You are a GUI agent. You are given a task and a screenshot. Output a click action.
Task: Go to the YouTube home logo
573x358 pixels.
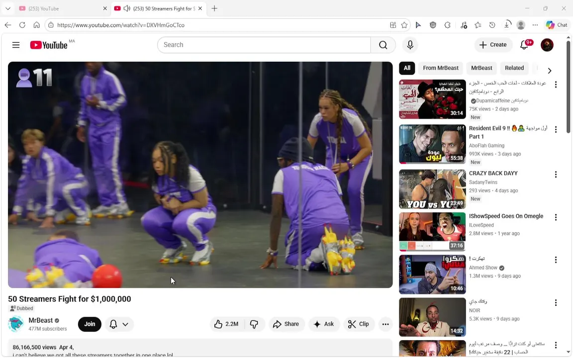[49, 45]
